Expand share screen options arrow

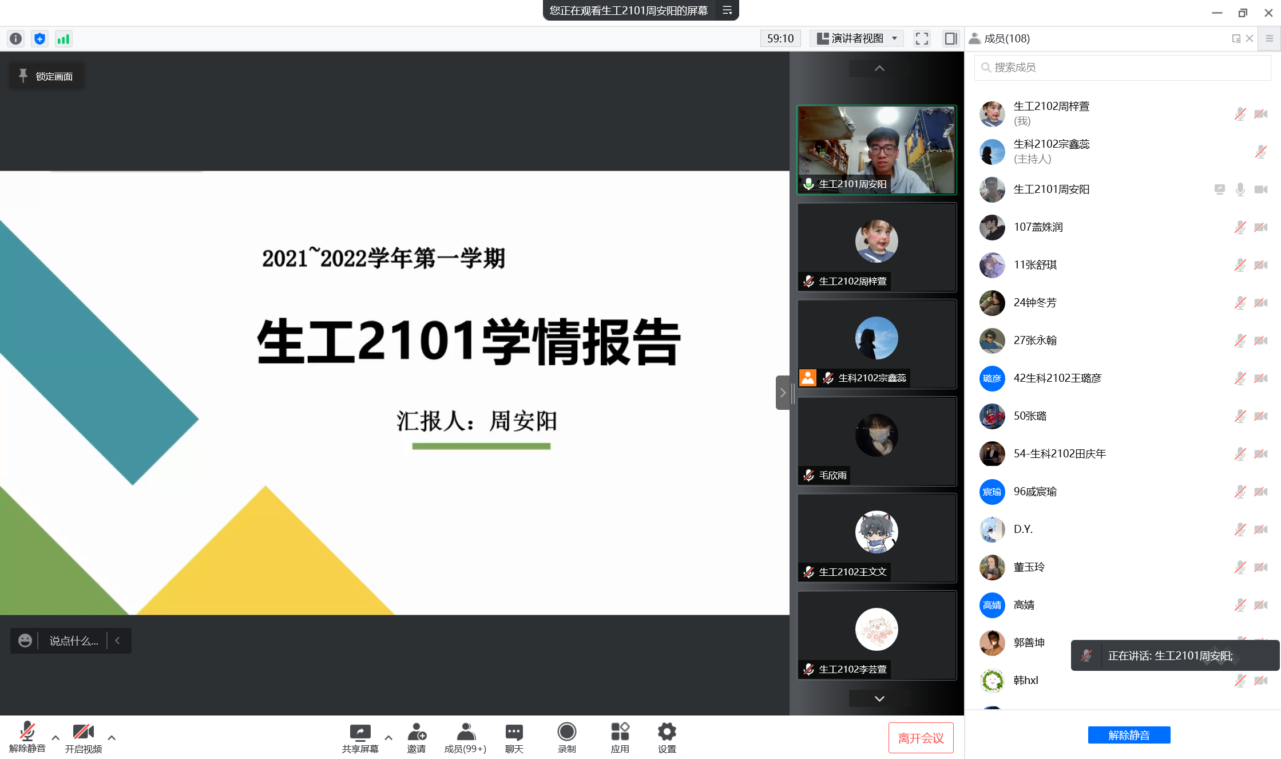point(388,737)
